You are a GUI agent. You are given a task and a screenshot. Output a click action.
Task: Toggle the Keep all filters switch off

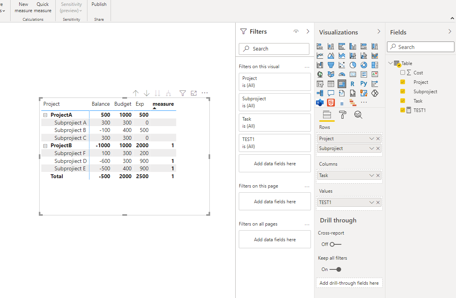coord(335,269)
